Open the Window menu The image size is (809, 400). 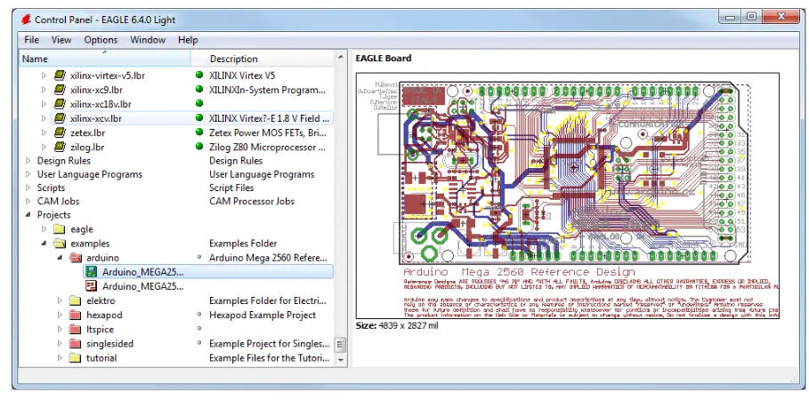click(x=148, y=40)
